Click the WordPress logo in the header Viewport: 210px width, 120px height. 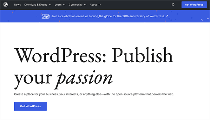pyautogui.click(x=6, y=4)
